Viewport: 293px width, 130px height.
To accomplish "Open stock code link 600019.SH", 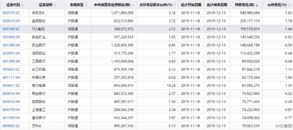I will click(11, 21).
